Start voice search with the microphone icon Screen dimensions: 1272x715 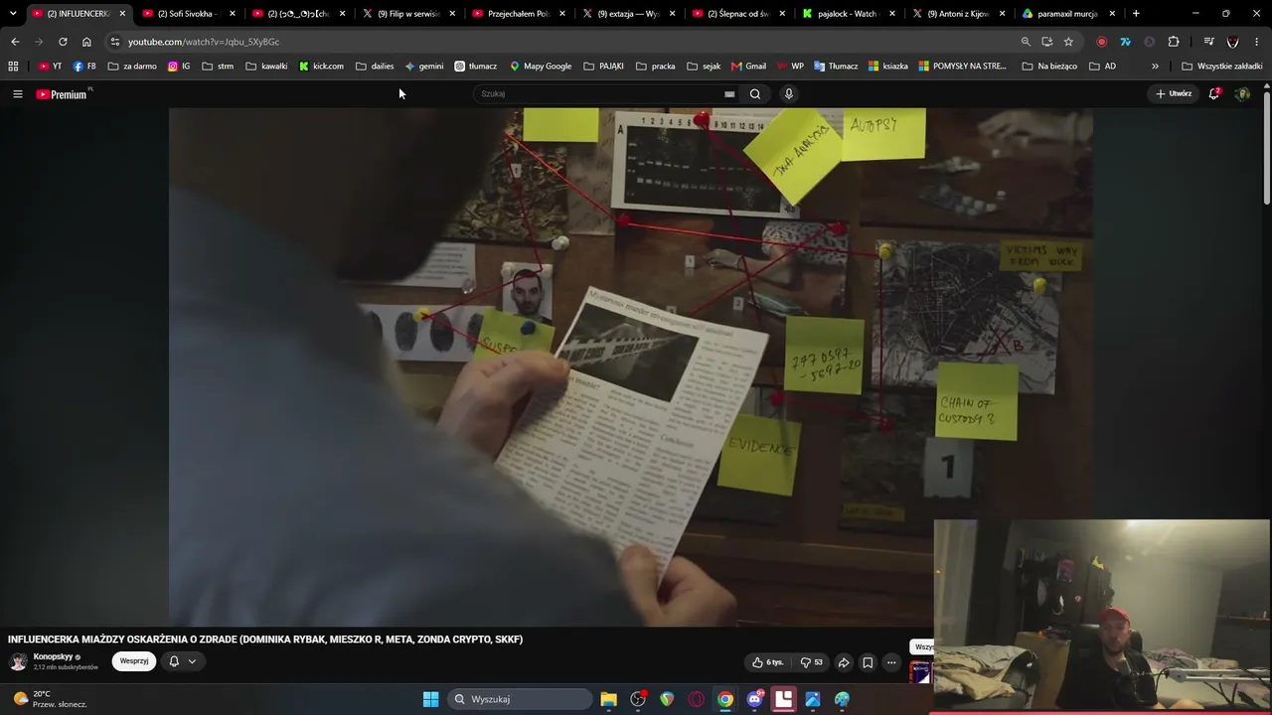click(x=789, y=94)
